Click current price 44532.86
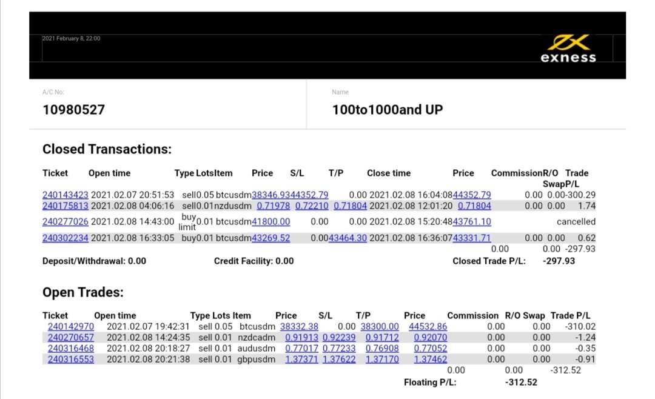This screenshot has width=655, height=399. point(428,326)
